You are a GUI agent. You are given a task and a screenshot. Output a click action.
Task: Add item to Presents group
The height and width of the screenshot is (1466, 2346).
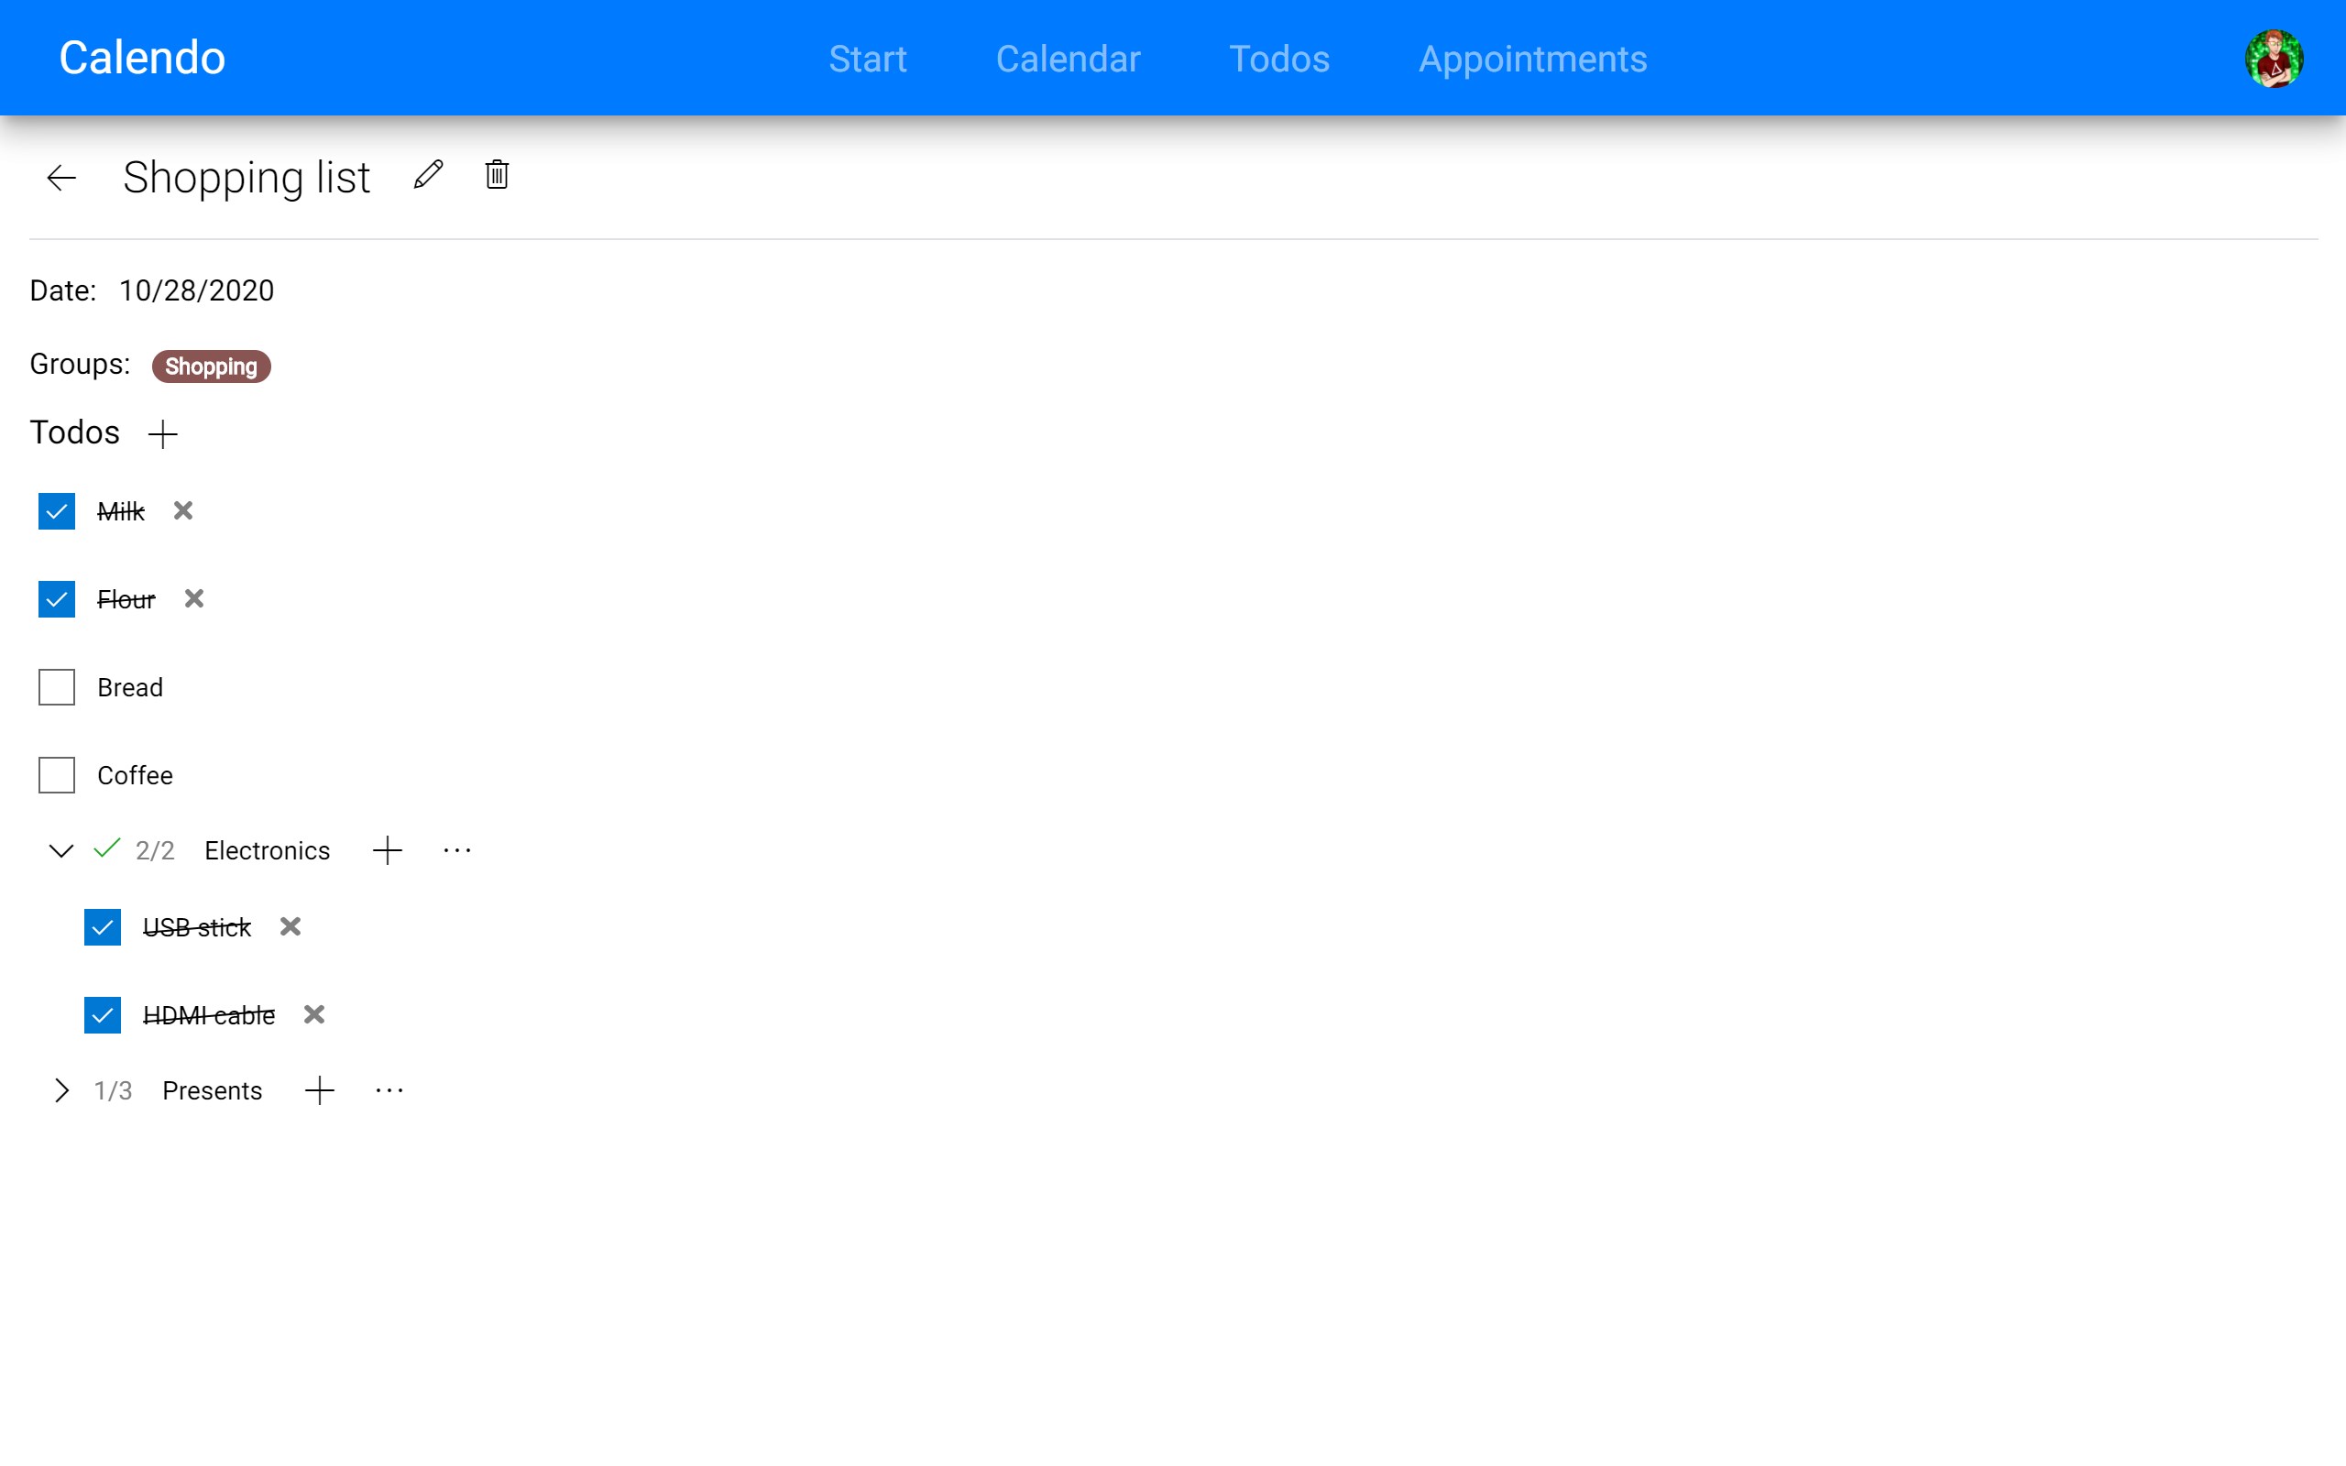click(x=319, y=1089)
